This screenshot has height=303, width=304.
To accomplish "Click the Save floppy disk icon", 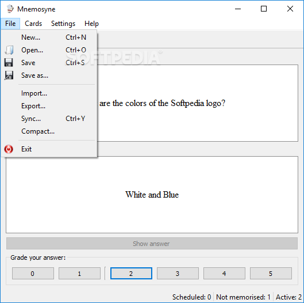I will point(9,63).
